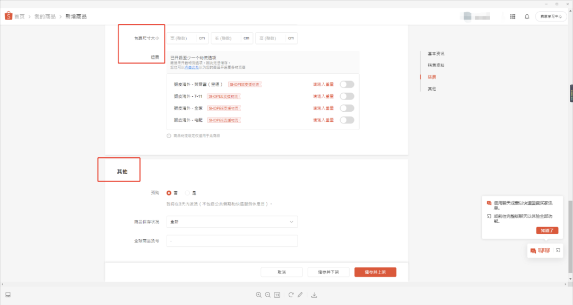Open the 高 dimension unit dropdown
Viewport: 573px width, 305px height.
tap(290, 38)
